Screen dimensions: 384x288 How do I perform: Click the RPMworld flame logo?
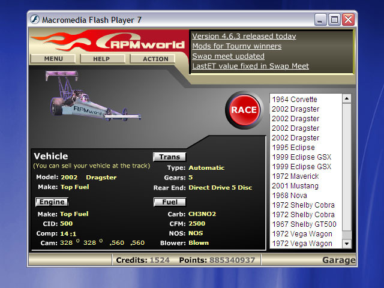108,41
